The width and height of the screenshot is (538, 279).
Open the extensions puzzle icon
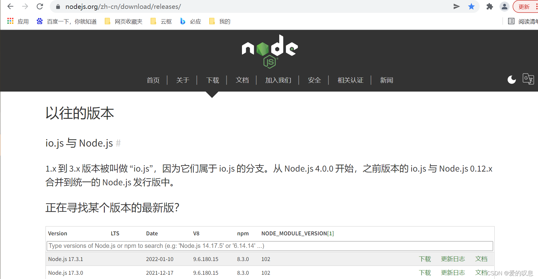(x=489, y=6)
